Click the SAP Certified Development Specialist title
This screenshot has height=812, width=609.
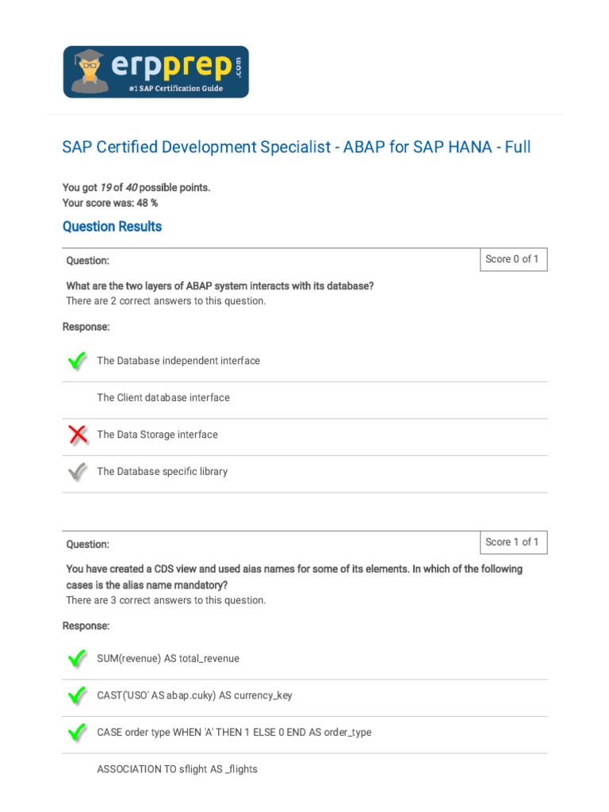(x=297, y=147)
